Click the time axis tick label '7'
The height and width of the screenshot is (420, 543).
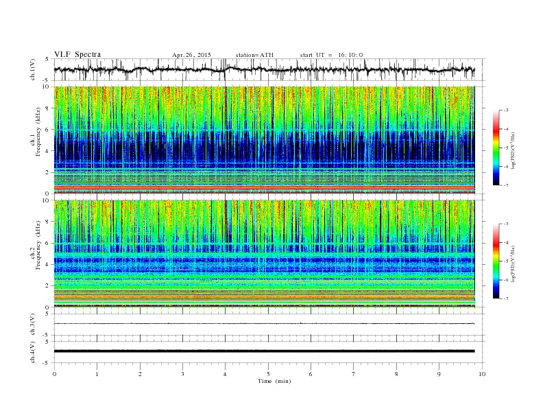point(354,374)
